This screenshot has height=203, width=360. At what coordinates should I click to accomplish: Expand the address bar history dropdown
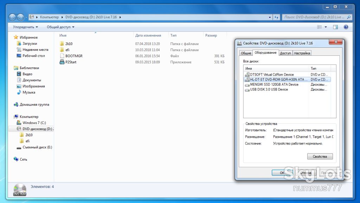270,17
